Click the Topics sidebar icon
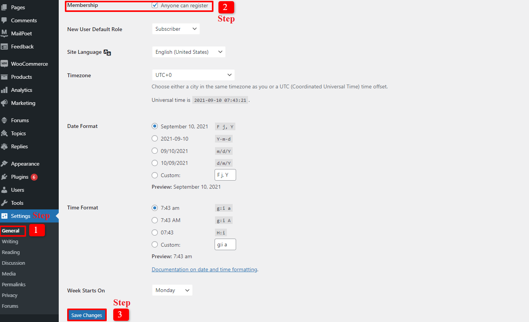 click(x=4, y=133)
